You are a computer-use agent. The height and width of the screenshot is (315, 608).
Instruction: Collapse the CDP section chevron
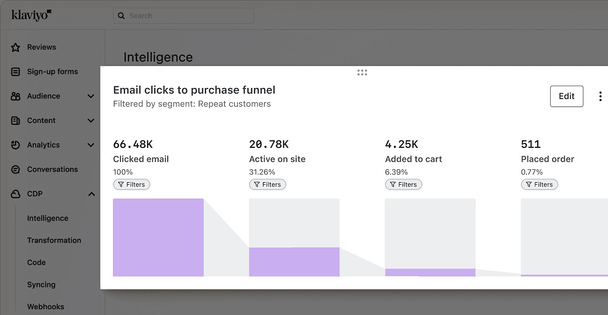tap(91, 194)
